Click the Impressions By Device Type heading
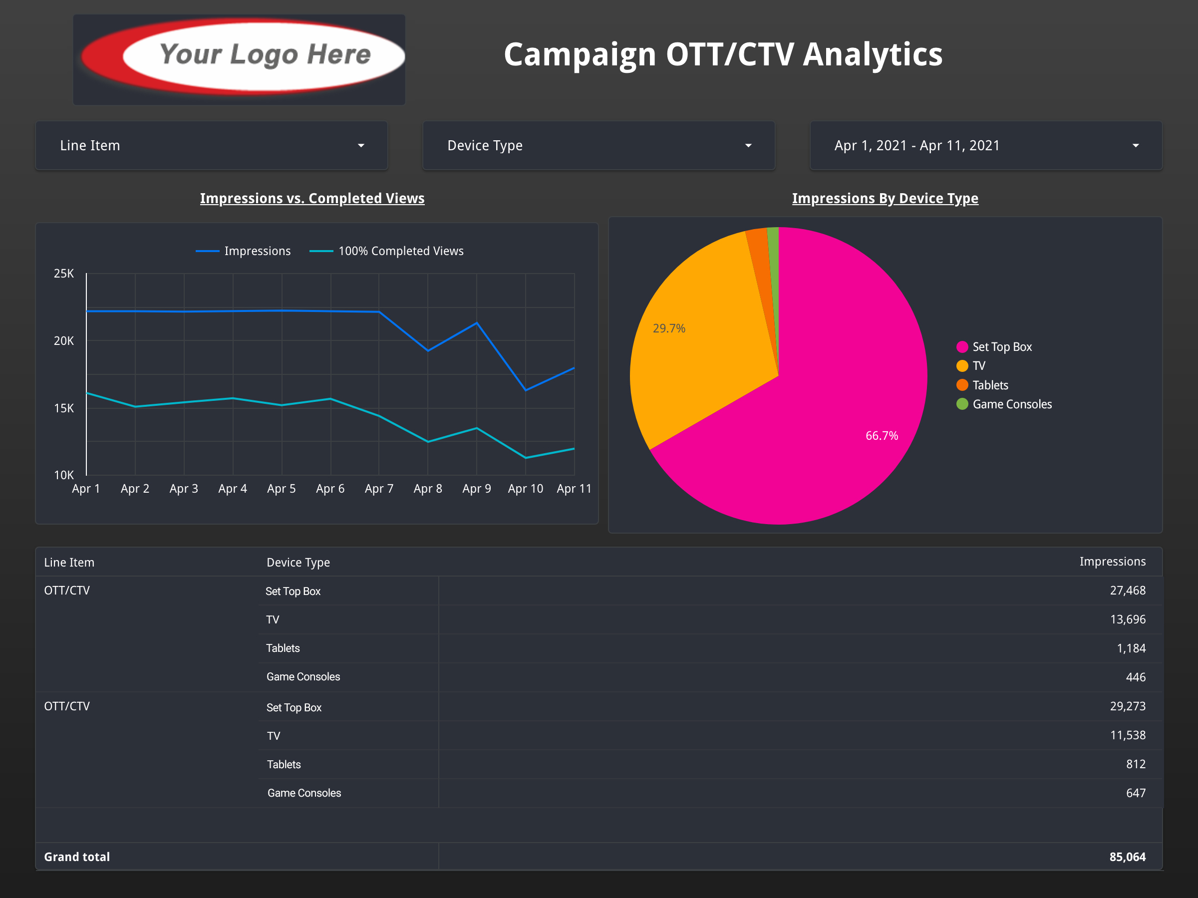 (885, 198)
